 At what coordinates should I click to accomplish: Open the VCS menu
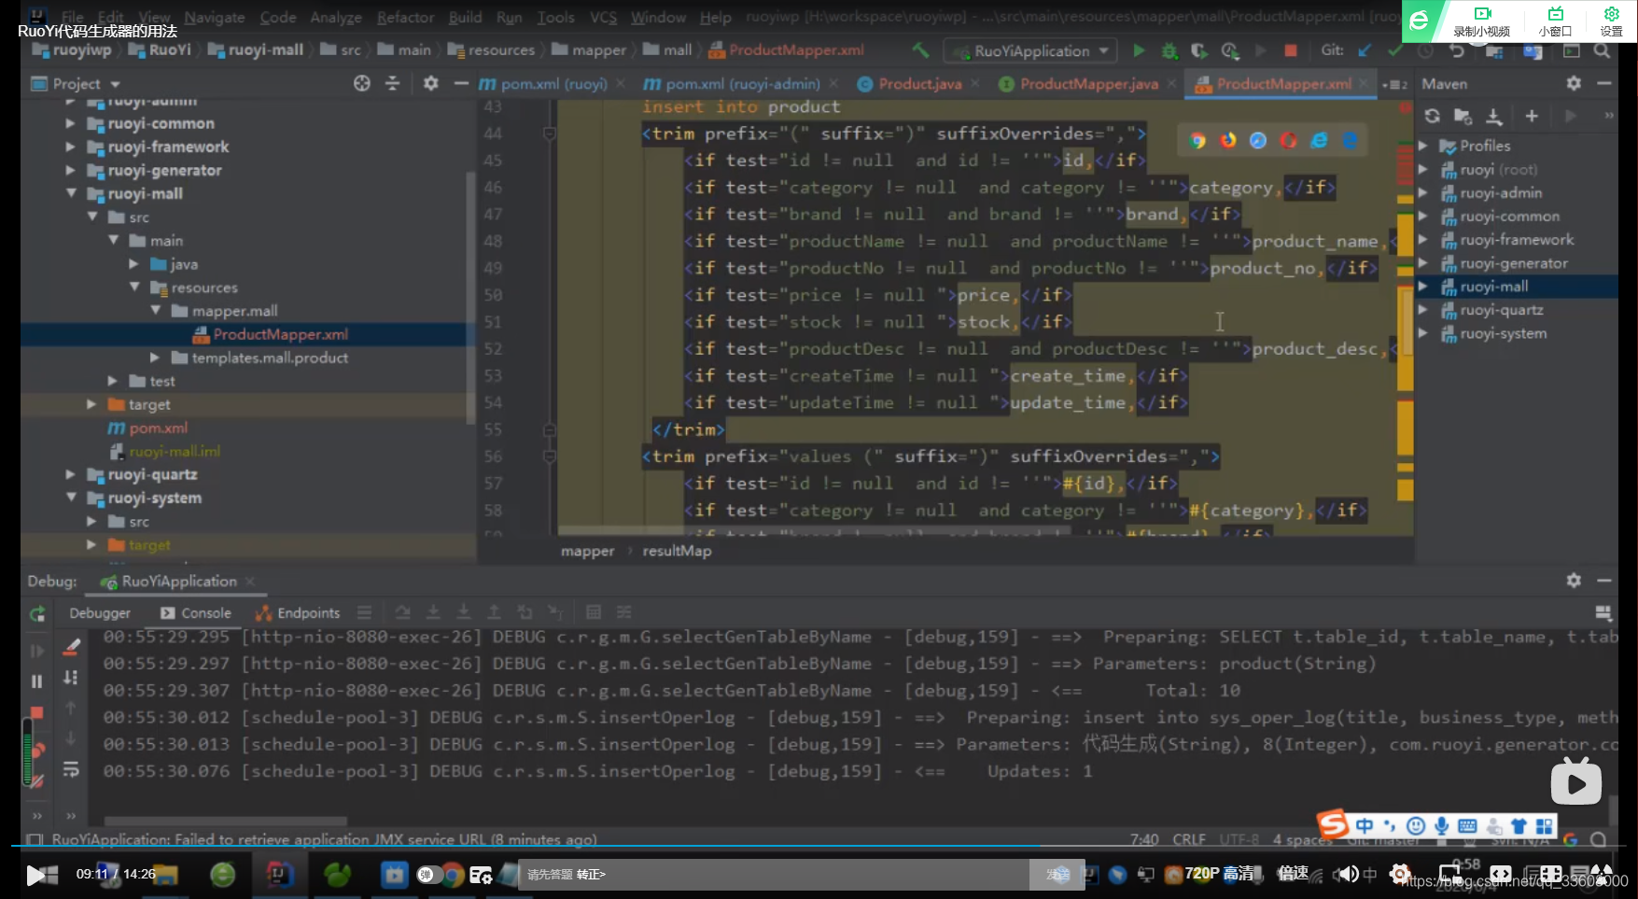coord(603,17)
